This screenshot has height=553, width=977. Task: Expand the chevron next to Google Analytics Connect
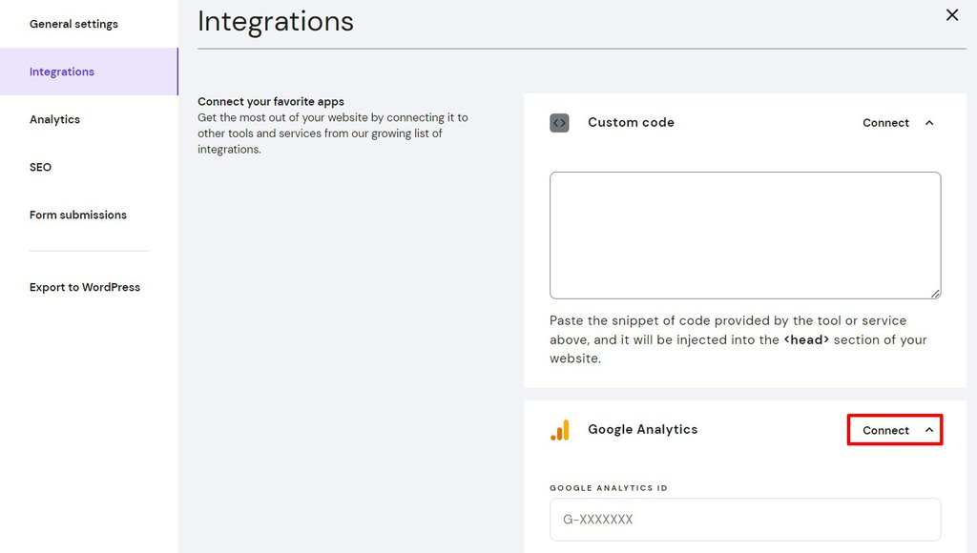pos(928,429)
